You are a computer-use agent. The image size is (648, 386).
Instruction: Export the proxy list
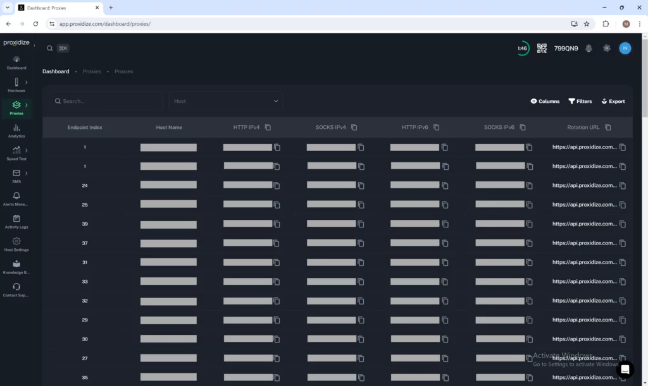click(x=613, y=101)
